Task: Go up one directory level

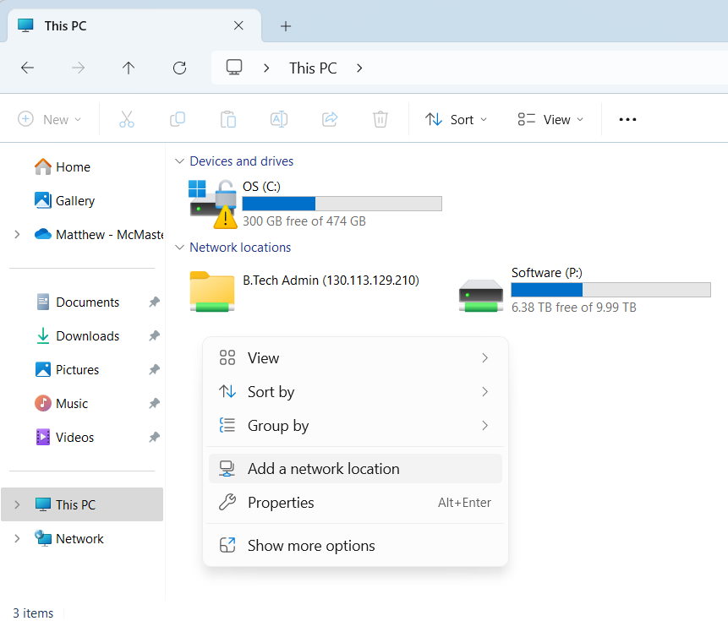Action: [129, 68]
